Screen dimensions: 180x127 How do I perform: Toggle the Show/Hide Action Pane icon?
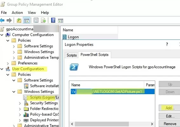61,21
